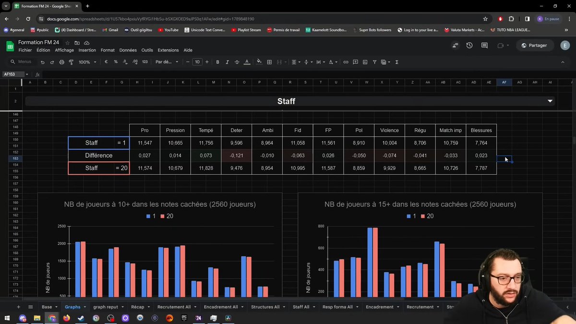Open text rotation dropdown

coord(333,62)
